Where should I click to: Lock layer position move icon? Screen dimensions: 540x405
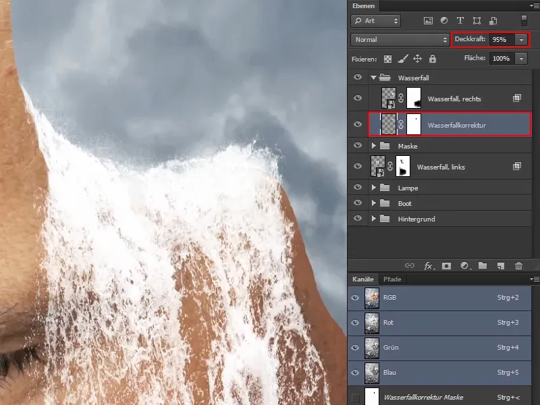(x=417, y=59)
